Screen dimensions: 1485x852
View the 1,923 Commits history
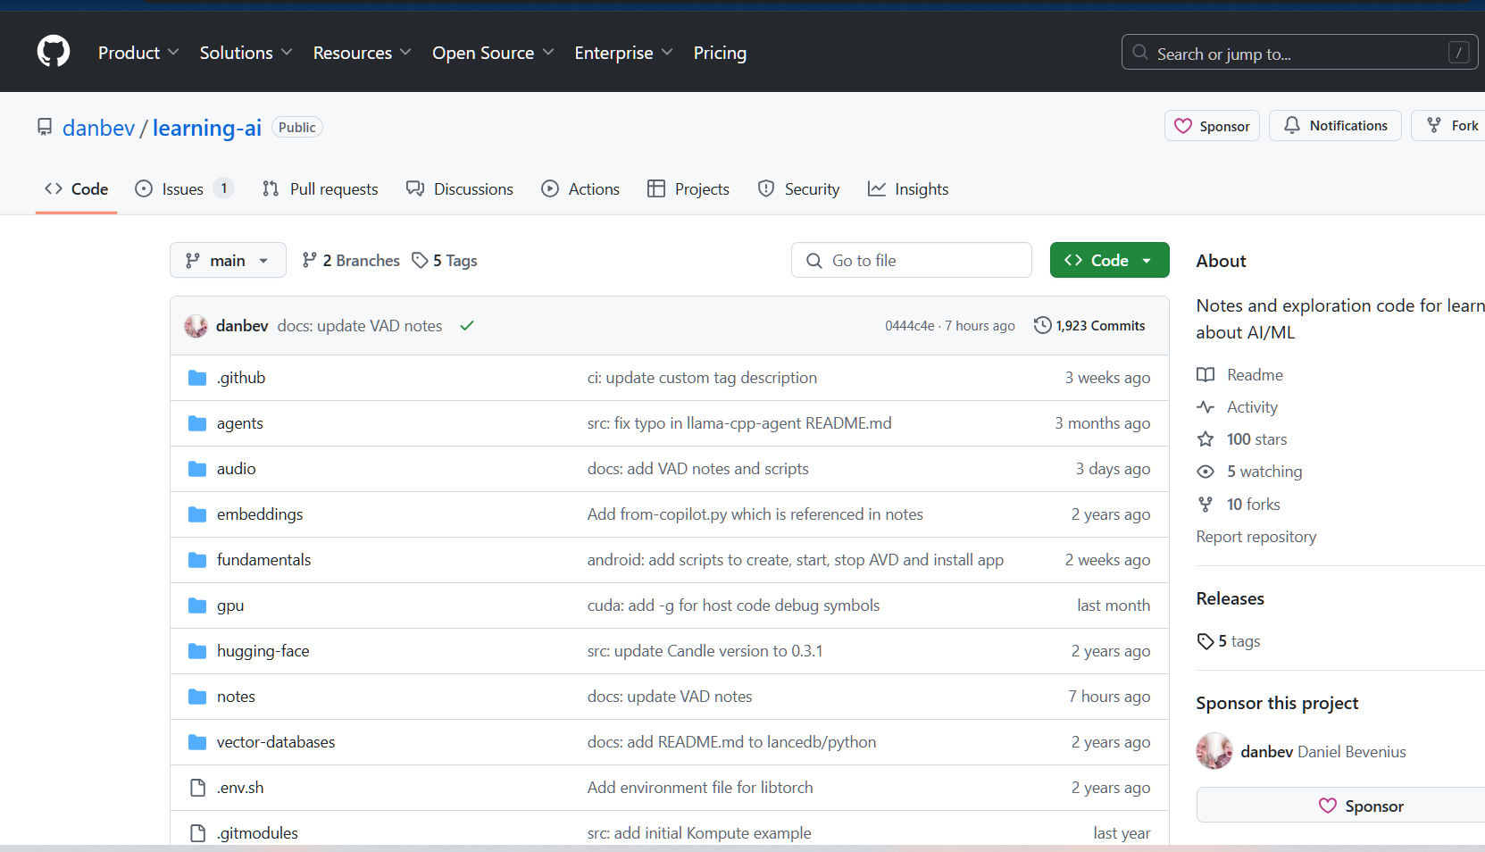(1089, 325)
